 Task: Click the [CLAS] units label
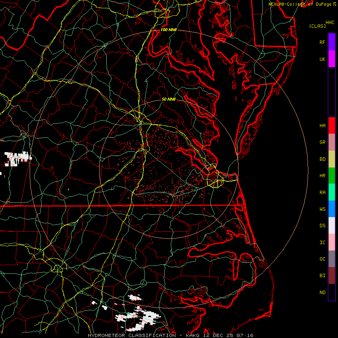coord(317,26)
